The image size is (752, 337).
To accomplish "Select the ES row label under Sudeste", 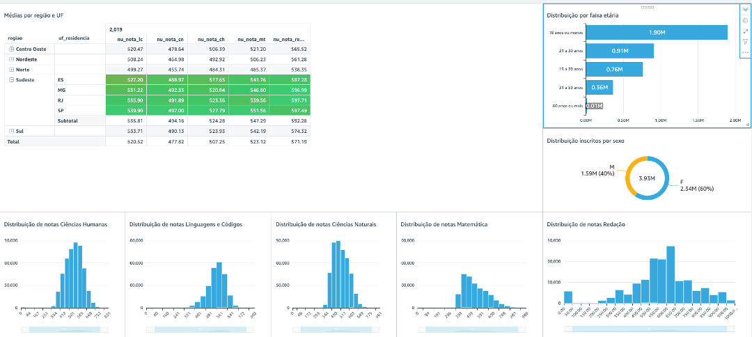I will 61,79.
